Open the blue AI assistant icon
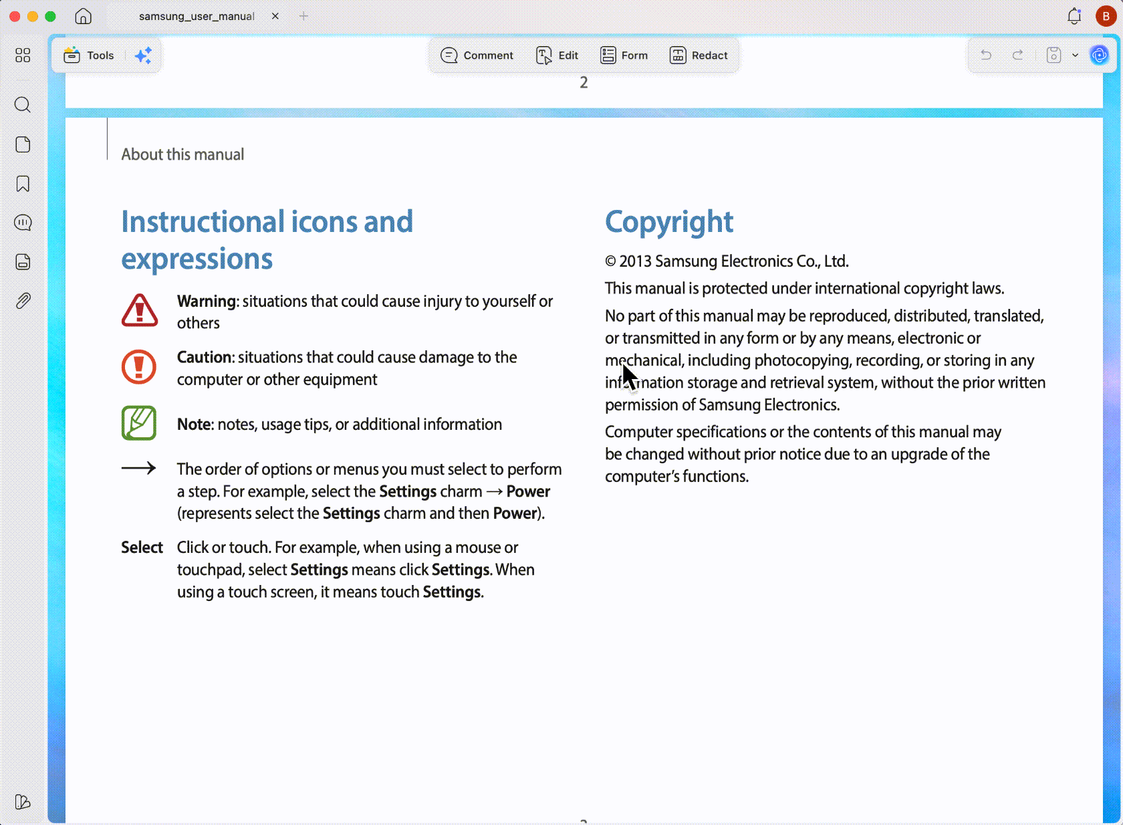The width and height of the screenshot is (1123, 825). coord(1099,55)
